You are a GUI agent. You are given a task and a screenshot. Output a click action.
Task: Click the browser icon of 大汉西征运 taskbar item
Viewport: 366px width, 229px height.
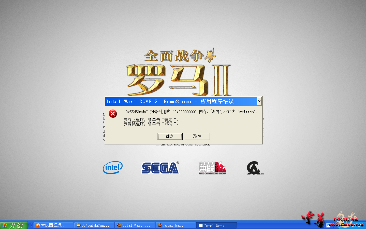click(x=38, y=225)
